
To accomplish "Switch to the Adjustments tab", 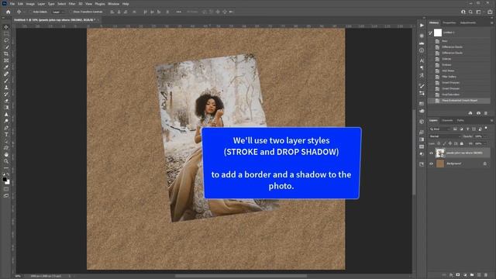I will [x=468, y=22].
